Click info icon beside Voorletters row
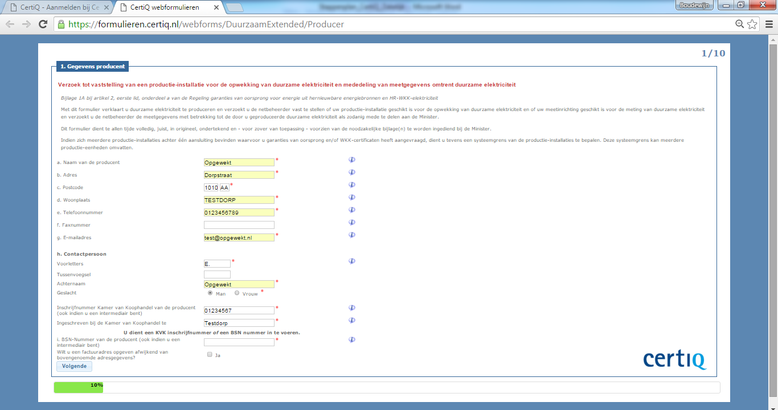This screenshot has width=778, height=410. 352,261
